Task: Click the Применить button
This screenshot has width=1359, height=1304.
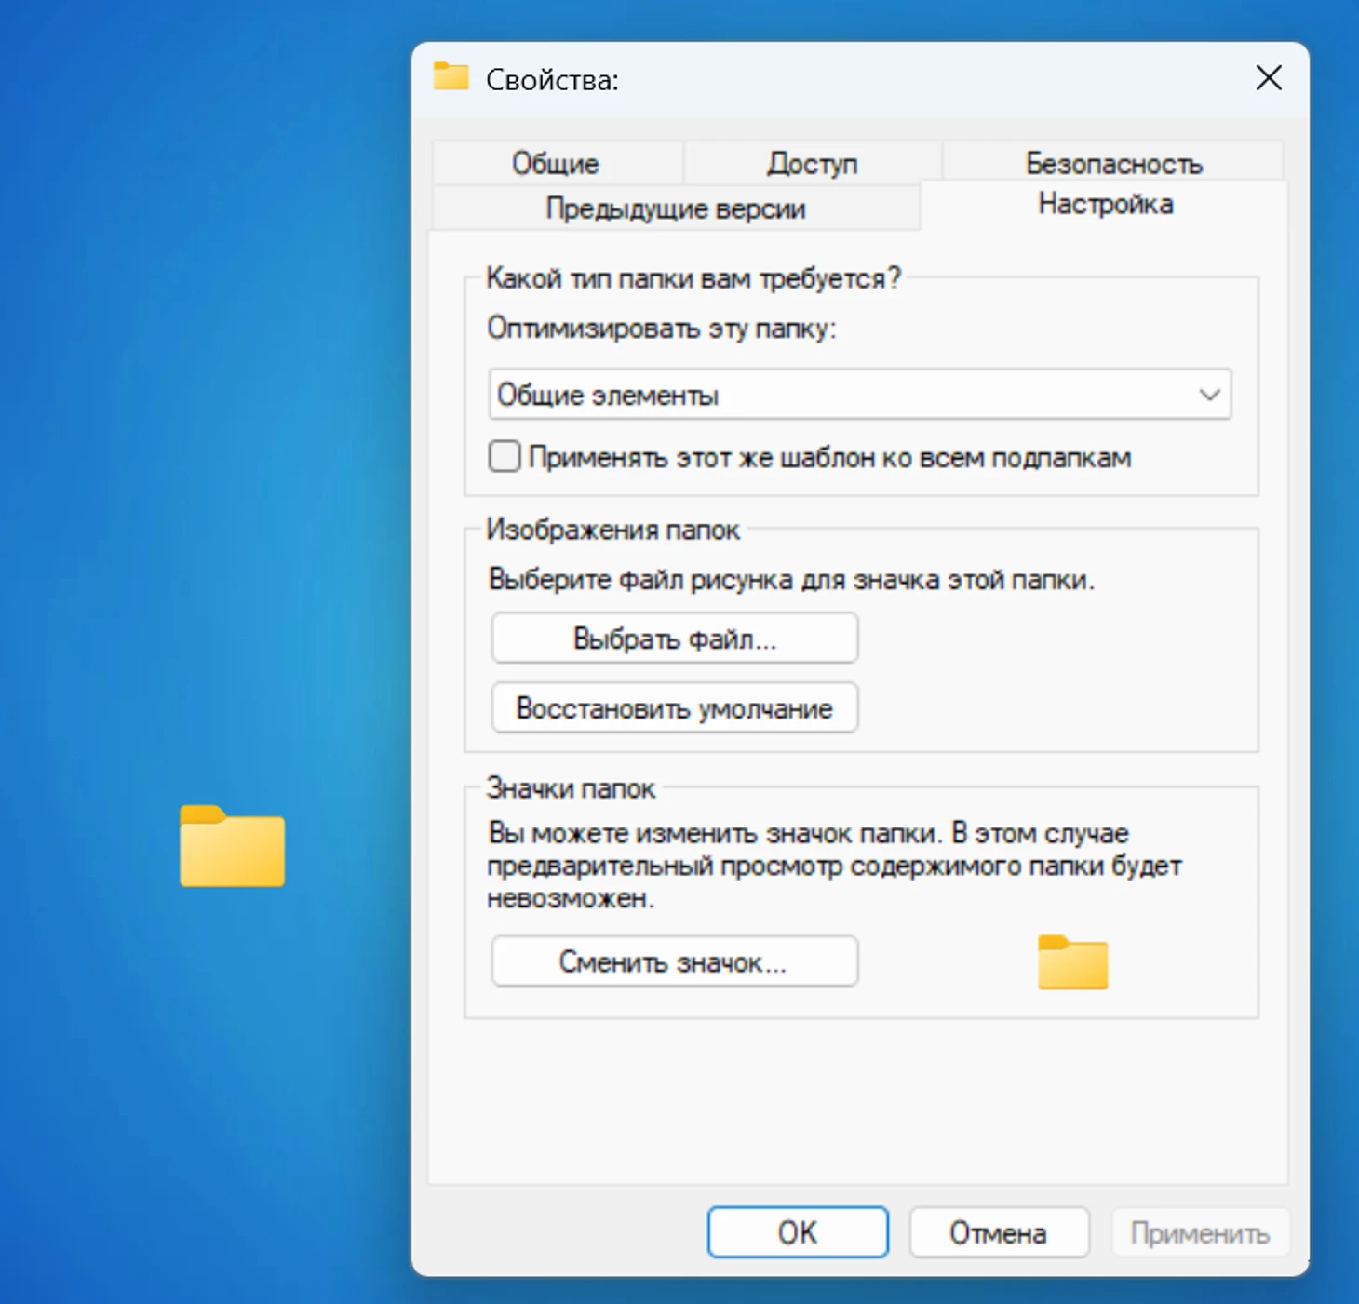Action: (1200, 1232)
